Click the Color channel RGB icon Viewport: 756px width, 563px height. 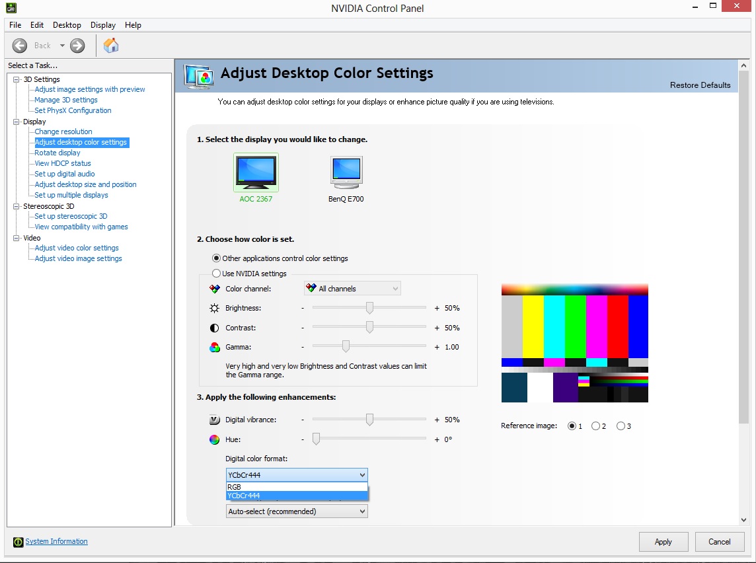[215, 289]
